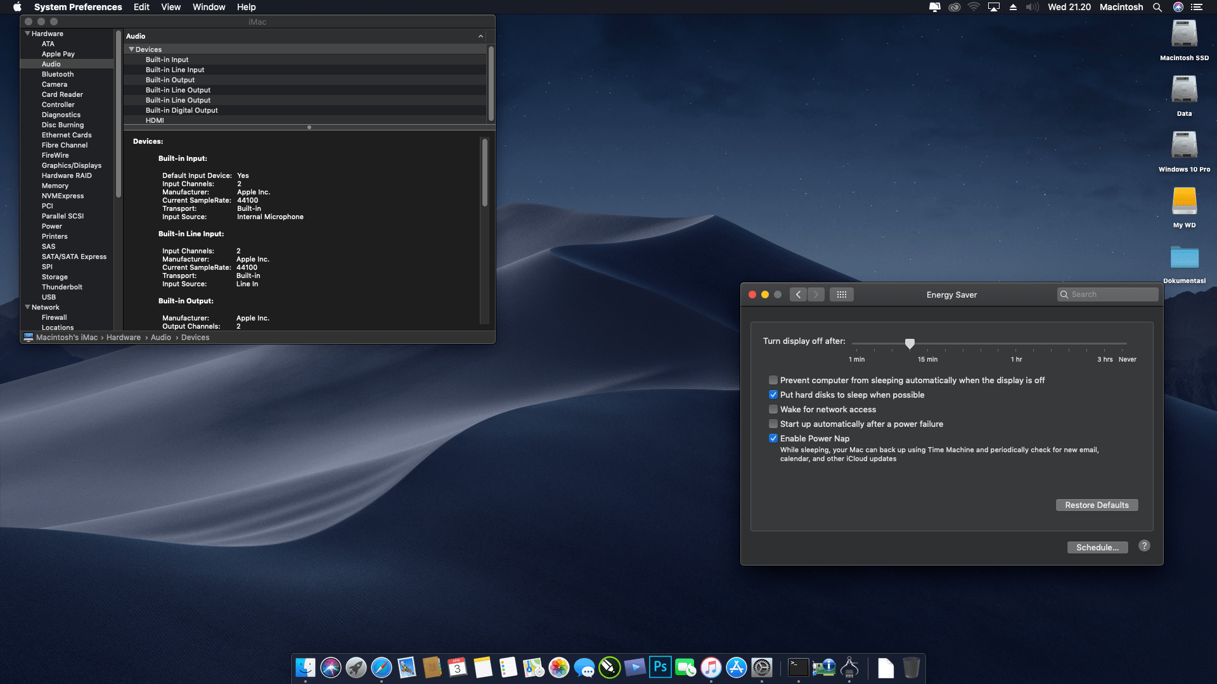Click the Wi-Fi status icon in menu bar
The width and height of the screenshot is (1217, 684).
pyautogui.click(x=974, y=7)
